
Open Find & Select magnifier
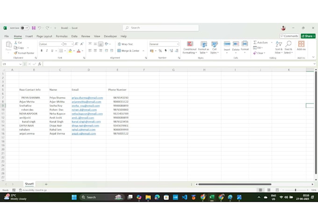tap(288, 48)
